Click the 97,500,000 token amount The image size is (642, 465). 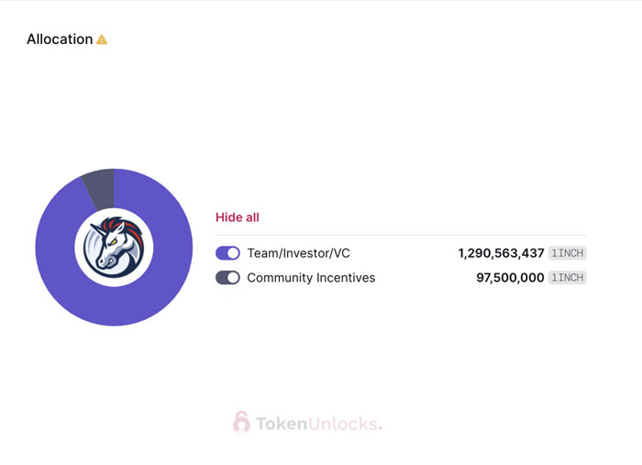coord(510,278)
